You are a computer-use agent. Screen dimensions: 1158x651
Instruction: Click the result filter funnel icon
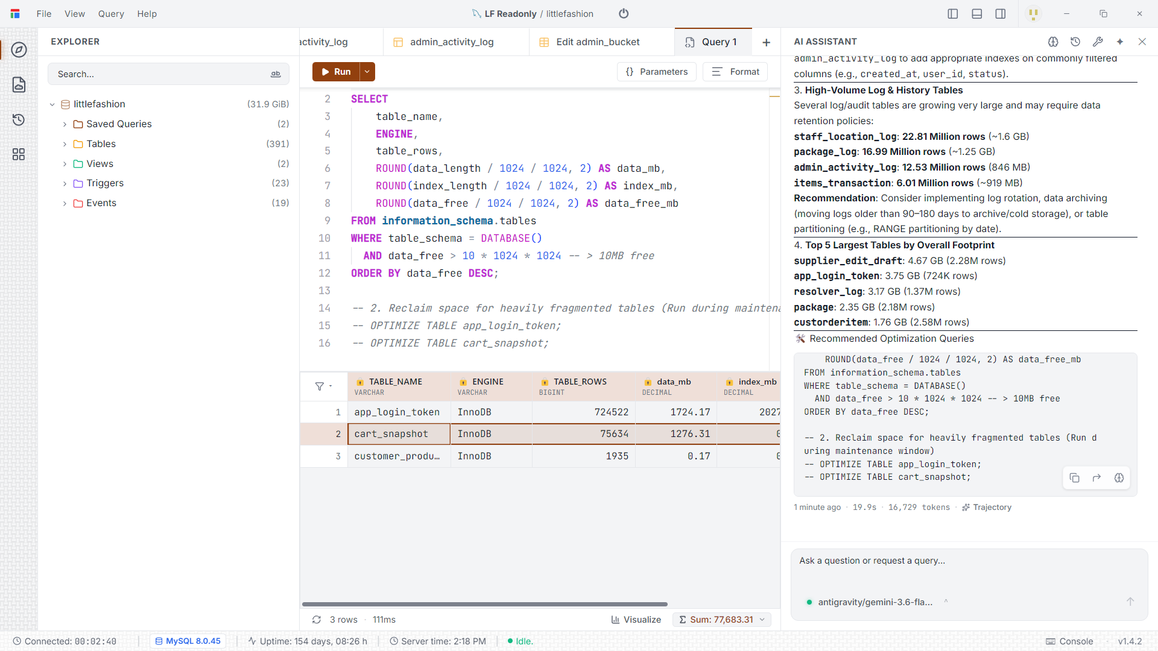(320, 386)
